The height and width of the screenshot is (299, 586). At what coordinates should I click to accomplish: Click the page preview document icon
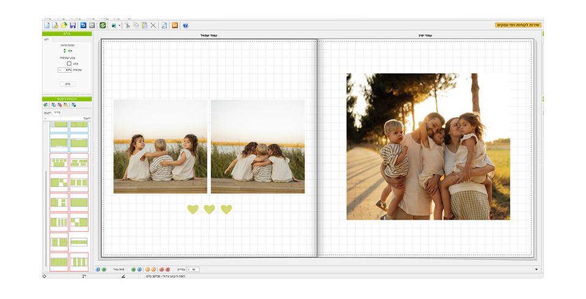coord(164,26)
